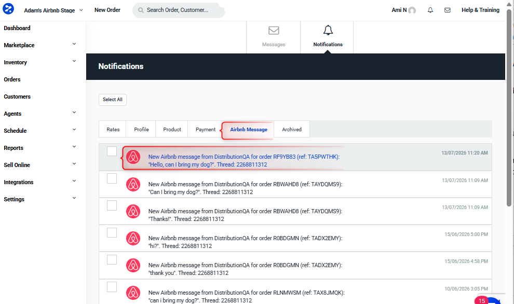Open the Product notification tab

coord(172,129)
